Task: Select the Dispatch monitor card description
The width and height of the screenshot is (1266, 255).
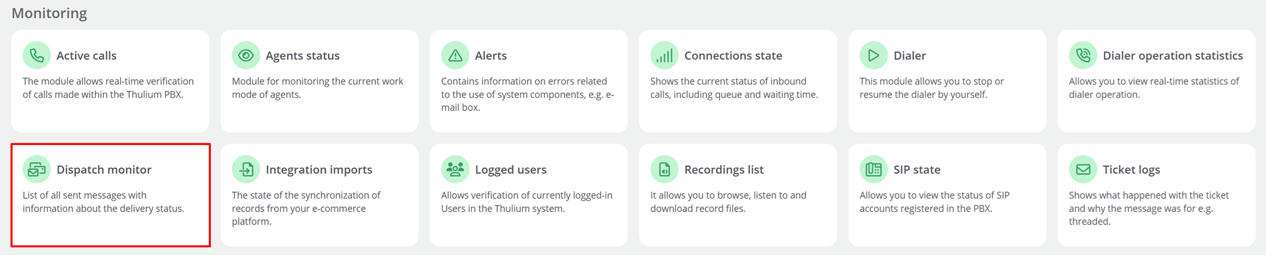Action: [x=103, y=202]
